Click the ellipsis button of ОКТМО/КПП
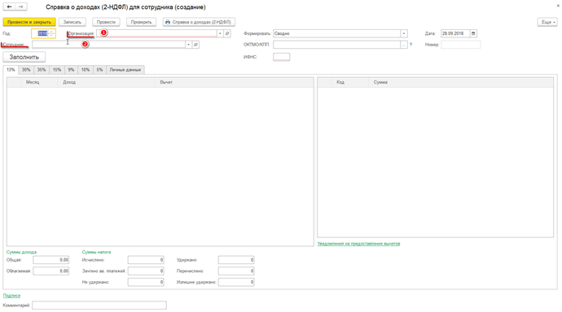Viewport: 562px width, 312px height. [404, 45]
